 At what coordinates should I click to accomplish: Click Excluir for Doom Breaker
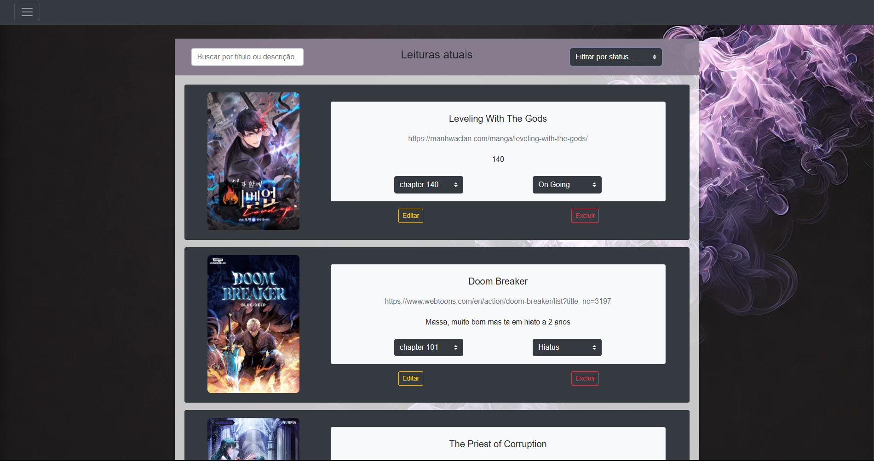click(585, 378)
